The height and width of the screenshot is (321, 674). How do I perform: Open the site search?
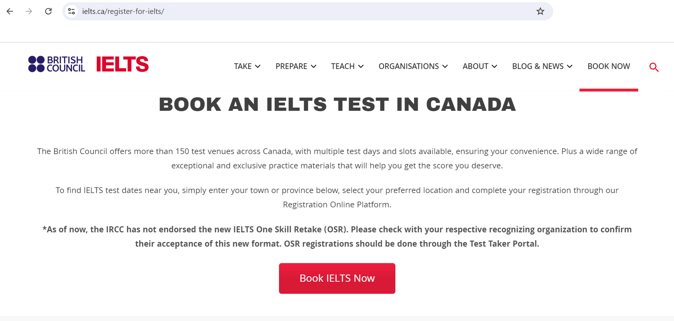[x=654, y=67]
